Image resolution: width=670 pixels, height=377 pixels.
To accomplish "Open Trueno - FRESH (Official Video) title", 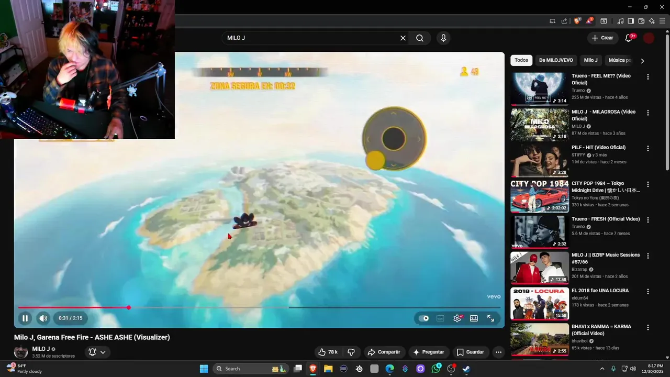I will (606, 219).
